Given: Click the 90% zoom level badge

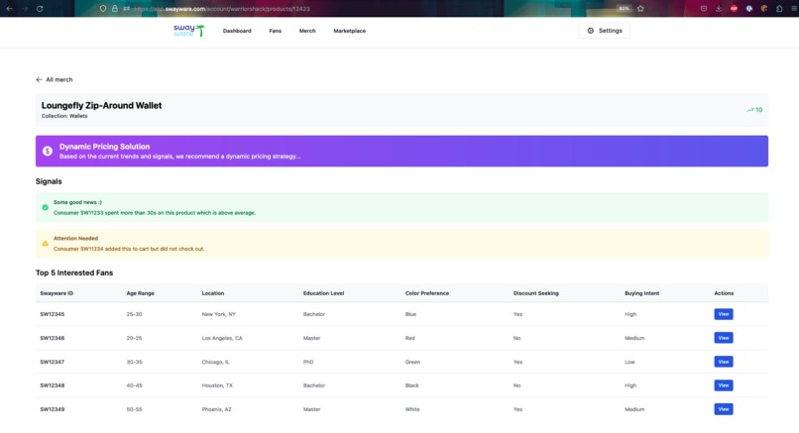Looking at the screenshot, I should [624, 9].
